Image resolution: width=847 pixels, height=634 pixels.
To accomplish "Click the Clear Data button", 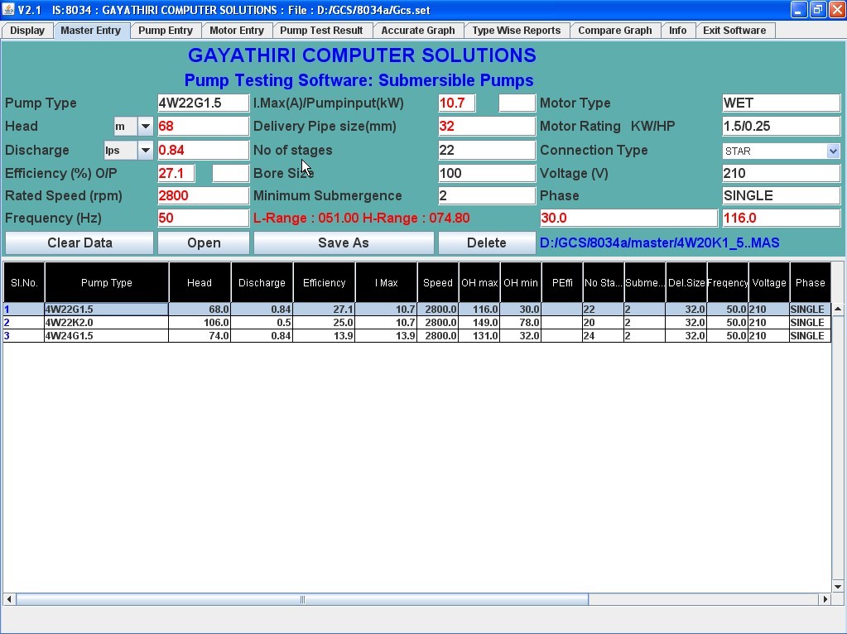I will [x=80, y=243].
